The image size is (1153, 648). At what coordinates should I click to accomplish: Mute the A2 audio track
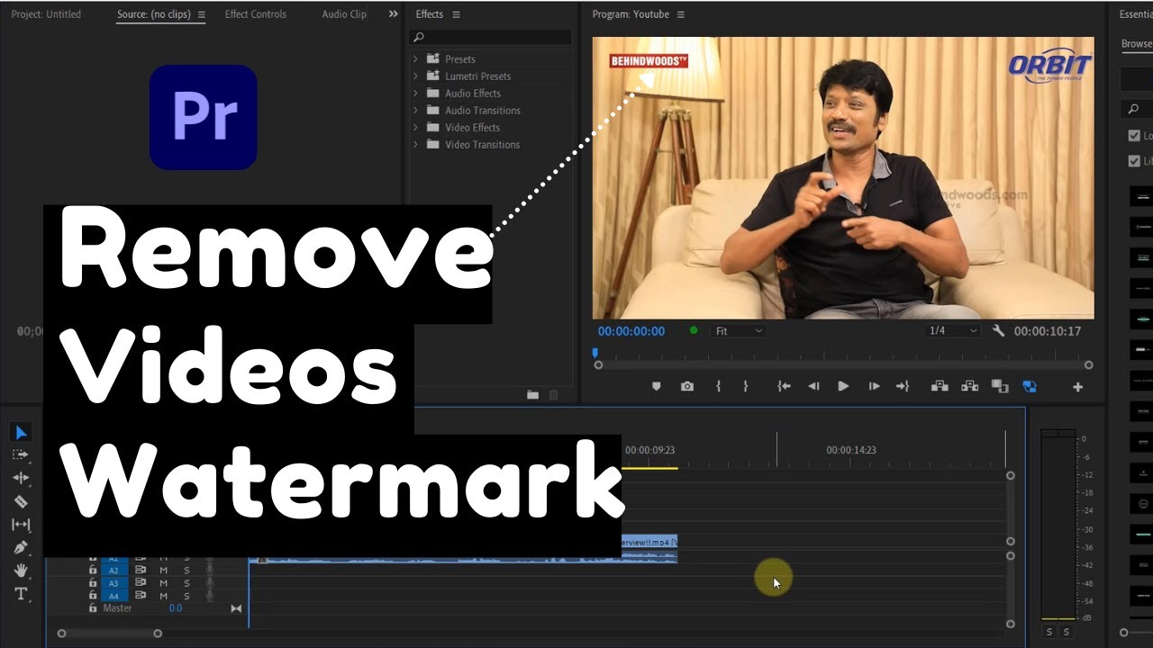tap(163, 571)
